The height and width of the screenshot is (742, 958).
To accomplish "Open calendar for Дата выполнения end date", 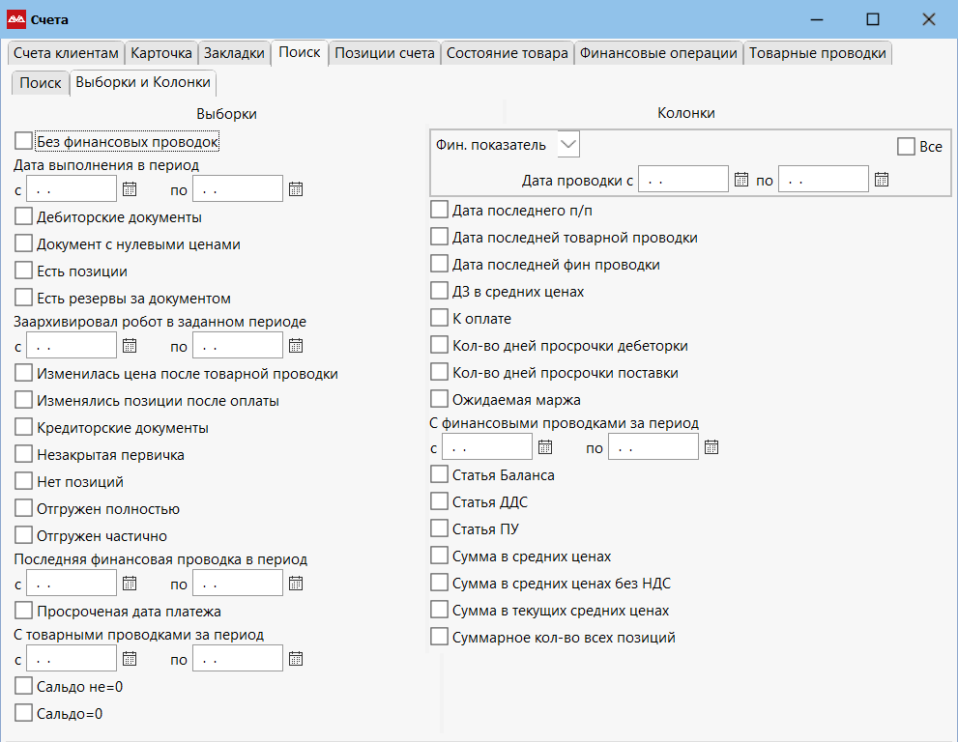I will pyautogui.click(x=296, y=189).
